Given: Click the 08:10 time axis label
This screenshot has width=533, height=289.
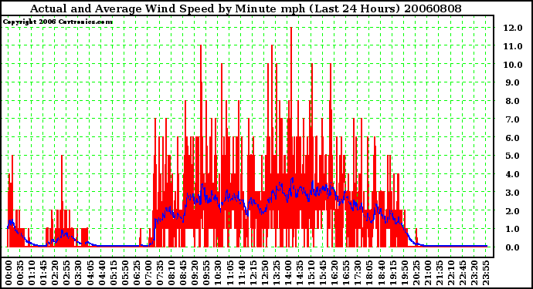Looking at the screenshot, I should coord(171,273).
